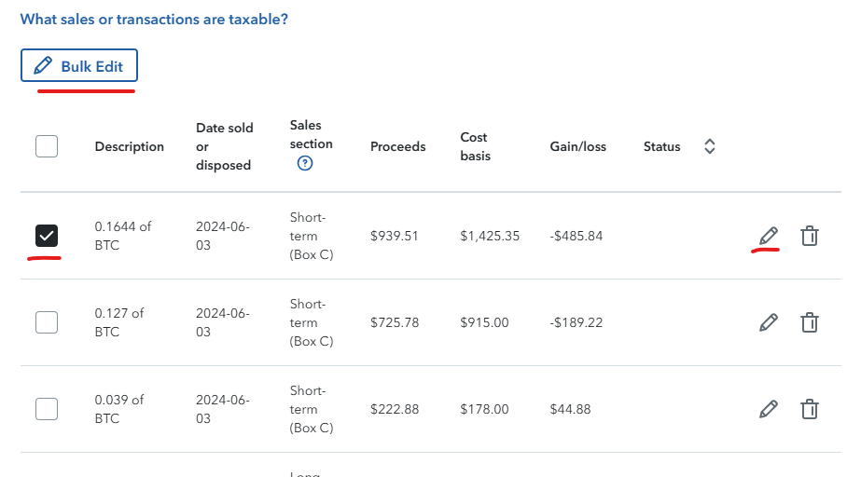The image size is (847, 477).
Task: Click the Status column header
Action: pos(661,146)
